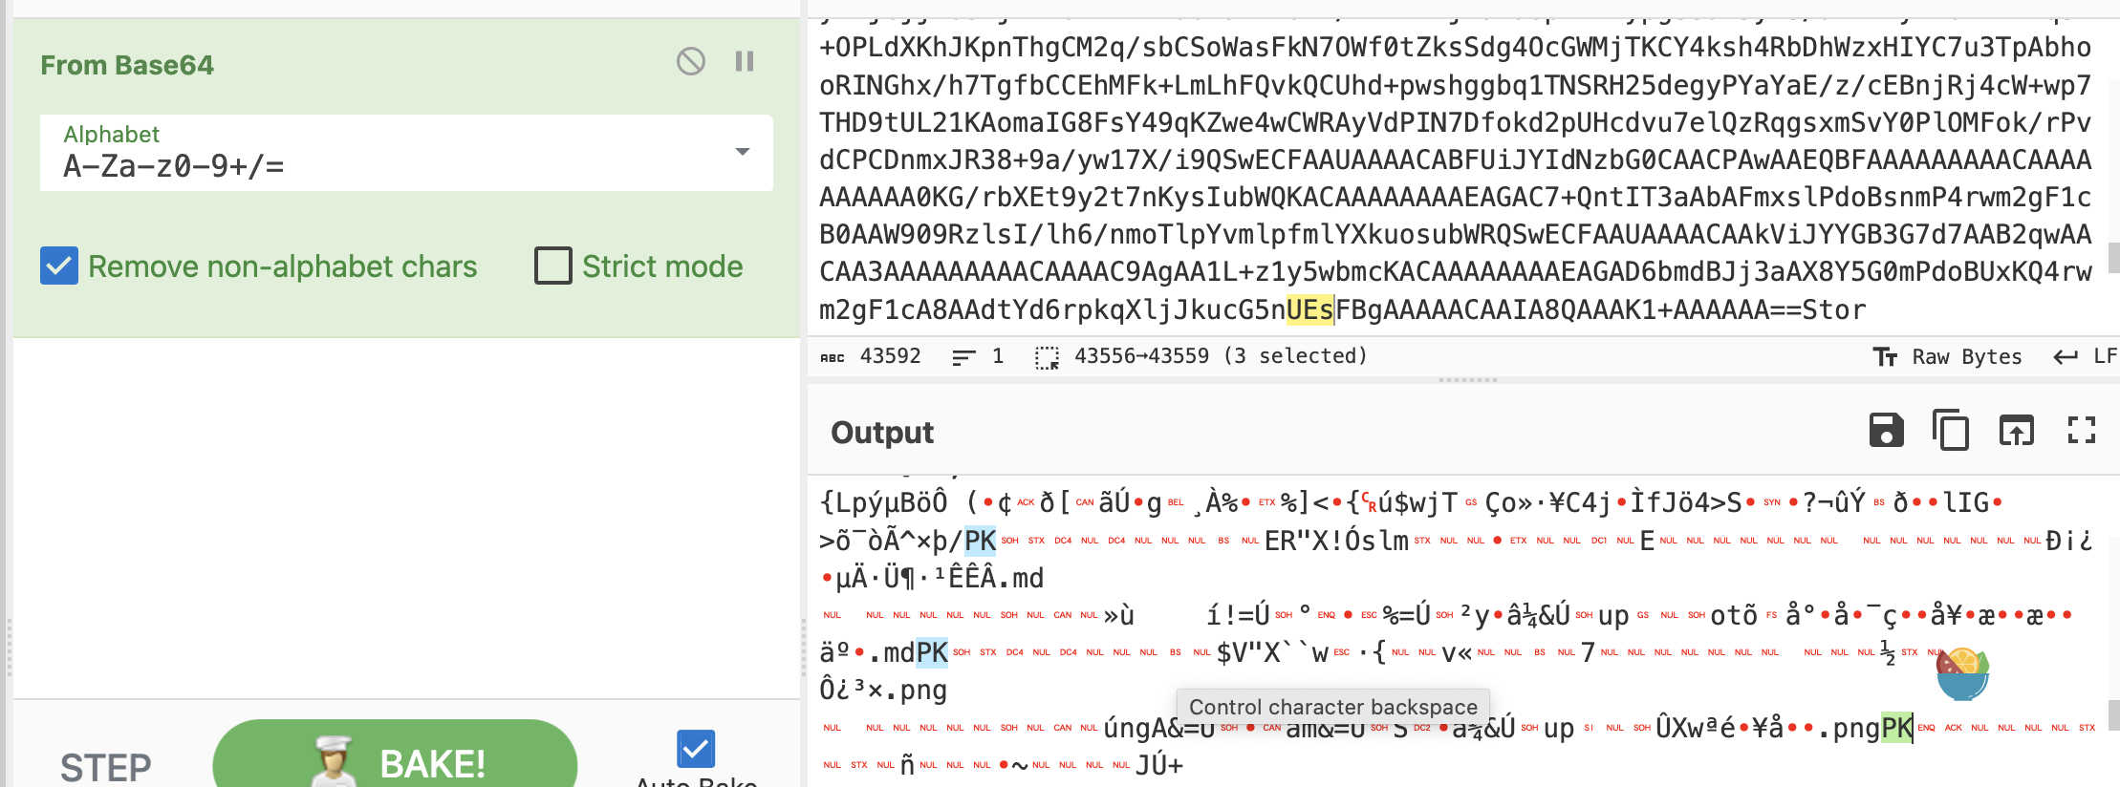Expand the Alphabet dropdown arrow
The image size is (2120, 787).
(x=742, y=152)
